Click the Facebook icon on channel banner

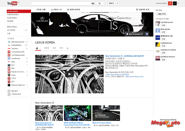(147, 34)
